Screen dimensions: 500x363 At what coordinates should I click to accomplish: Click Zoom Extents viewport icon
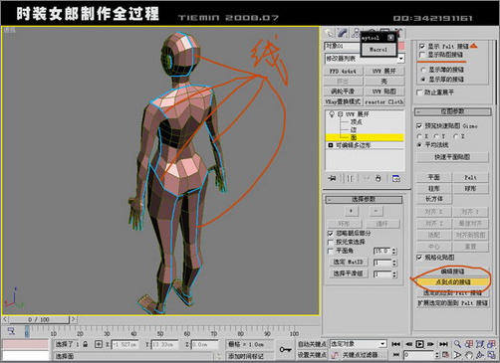click(480, 344)
